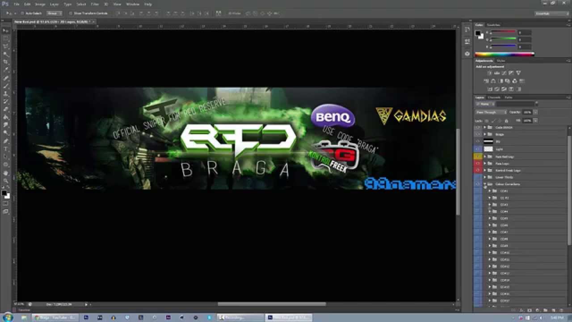Expand the Braga layer group

tap(485, 134)
